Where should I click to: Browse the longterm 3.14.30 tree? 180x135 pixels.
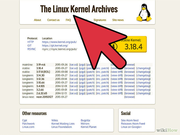(x=129, y=75)
